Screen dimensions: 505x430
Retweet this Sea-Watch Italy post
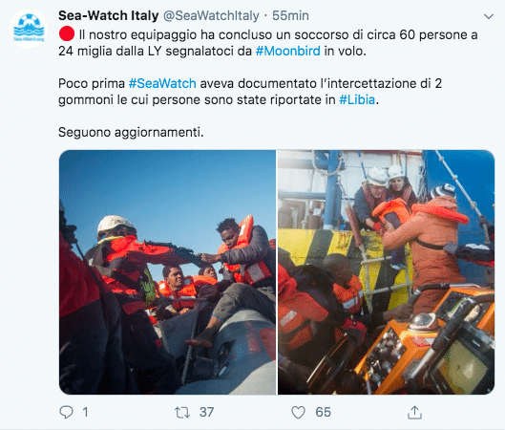point(182,412)
